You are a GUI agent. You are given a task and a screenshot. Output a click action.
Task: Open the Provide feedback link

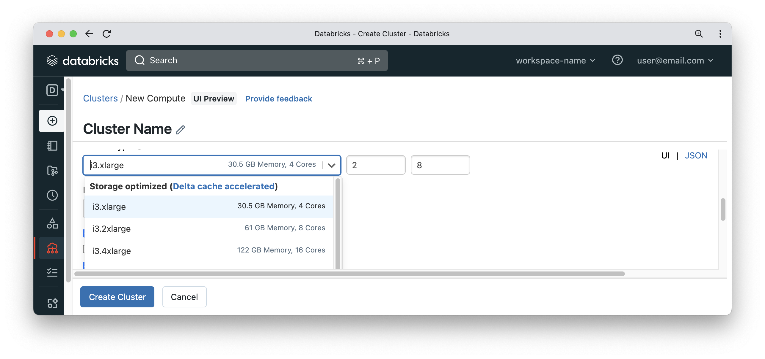(x=278, y=99)
